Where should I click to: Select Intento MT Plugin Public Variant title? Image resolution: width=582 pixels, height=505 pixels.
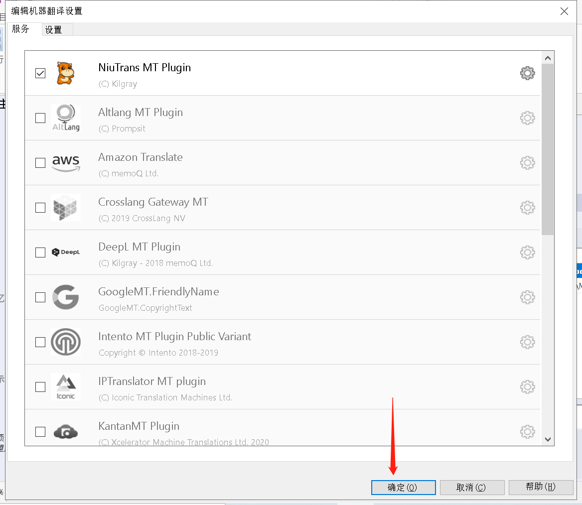(x=174, y=337)
